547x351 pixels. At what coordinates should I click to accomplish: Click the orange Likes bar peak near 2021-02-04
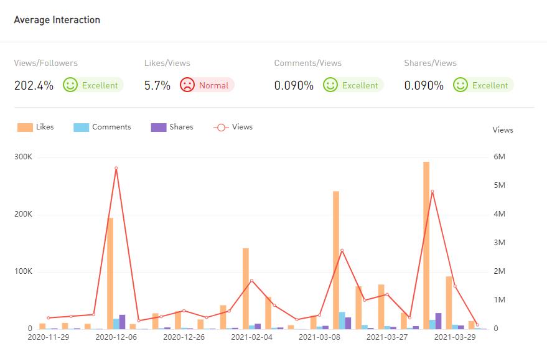click(x=246, y=286)
